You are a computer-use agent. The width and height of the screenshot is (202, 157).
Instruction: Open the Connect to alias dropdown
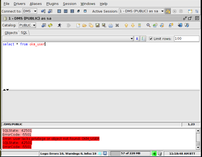[30, 11]
